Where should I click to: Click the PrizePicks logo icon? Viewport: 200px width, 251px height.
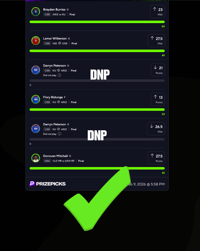(x=32, y=184)
